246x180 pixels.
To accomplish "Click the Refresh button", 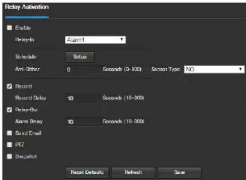I will pyautogui.click(x=133, y=172).
